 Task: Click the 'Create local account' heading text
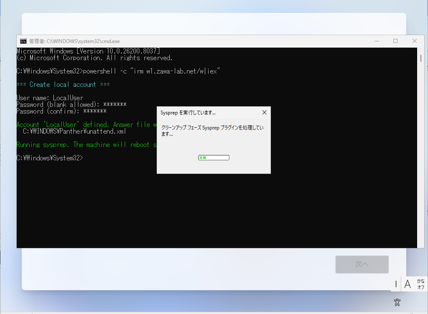point(63,84)
